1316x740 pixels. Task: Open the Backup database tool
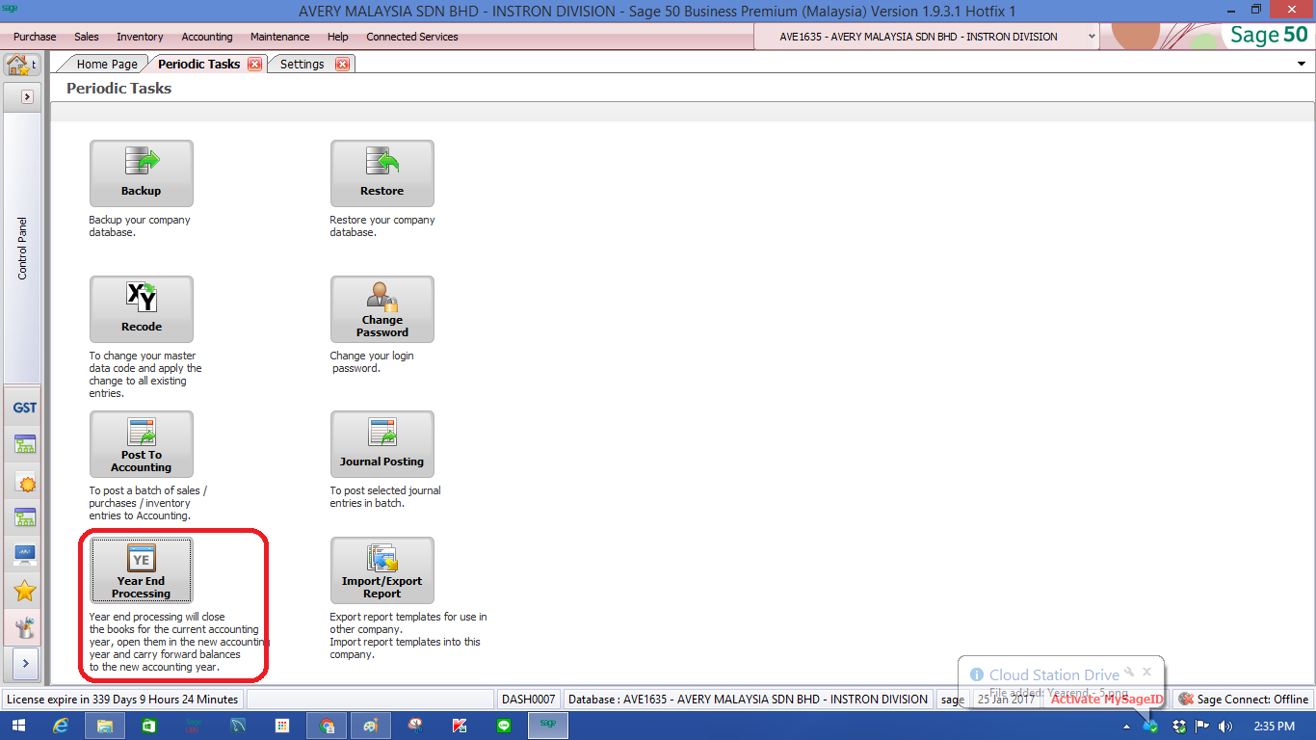pyautogui.click(x=142, y=173)
